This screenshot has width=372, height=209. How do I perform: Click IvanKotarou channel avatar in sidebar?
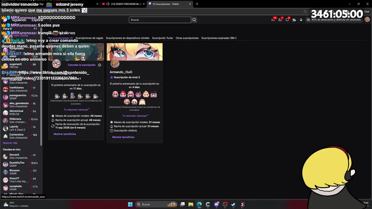coord(6,89)
